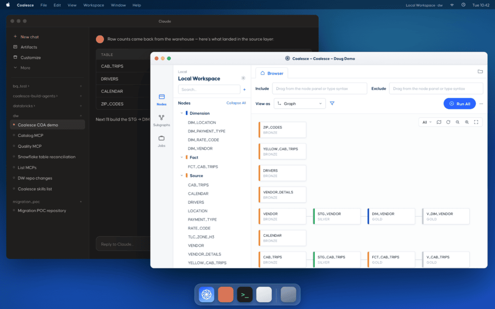Image resolution: width=495 pixels, height=309 pixels.
Task: Collapse the Source node group
Action: click(182, 176)
